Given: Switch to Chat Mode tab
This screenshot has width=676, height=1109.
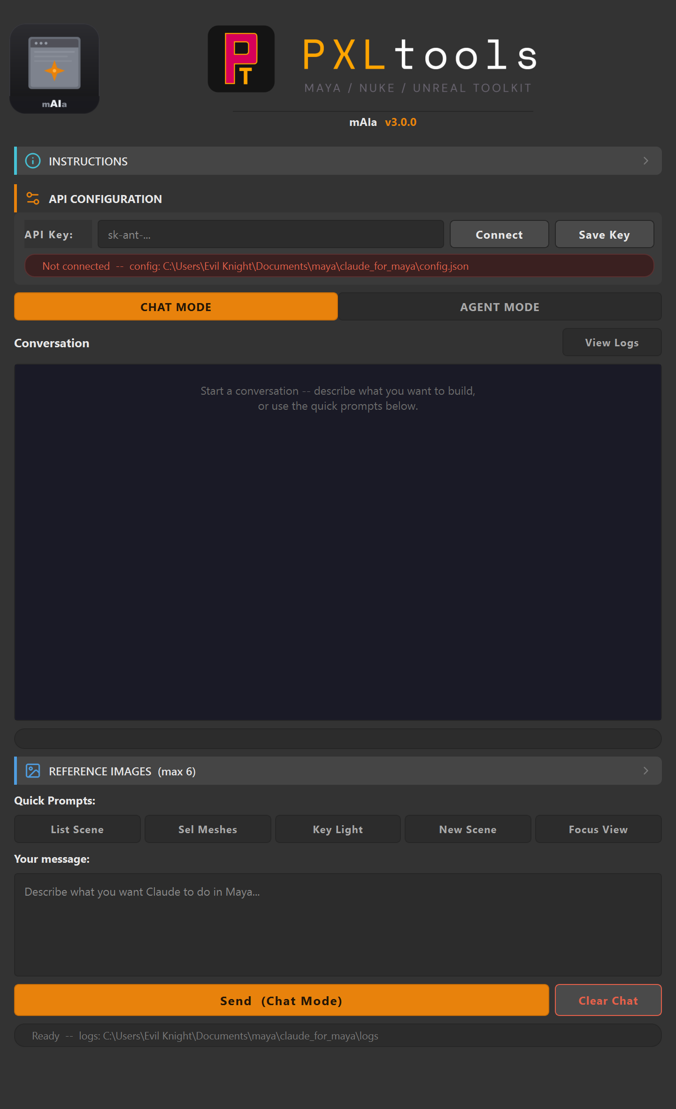Looking at the screenshot, I should click(x=176, y=306).
